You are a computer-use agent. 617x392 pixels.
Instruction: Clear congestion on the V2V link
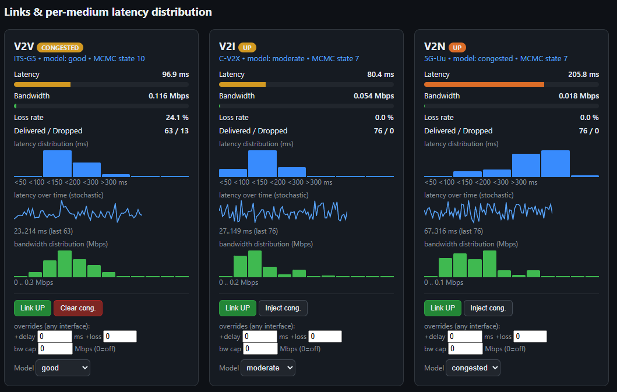[x=78, y=308]
